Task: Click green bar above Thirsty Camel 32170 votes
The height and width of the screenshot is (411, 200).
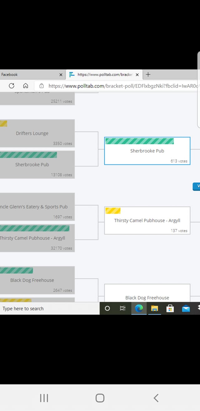Action: [x=35, y=228]
